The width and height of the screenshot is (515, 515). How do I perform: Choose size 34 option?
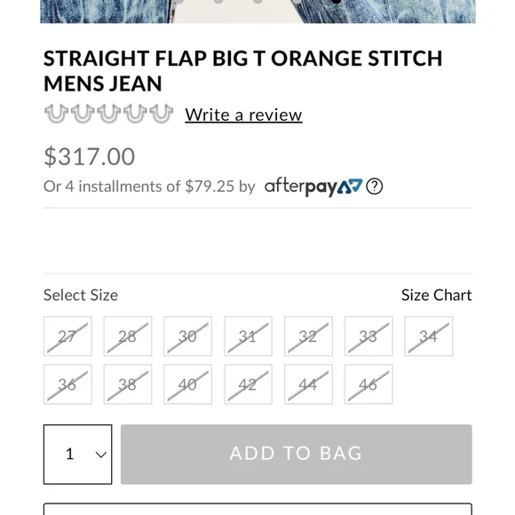(x=429, y=336)
